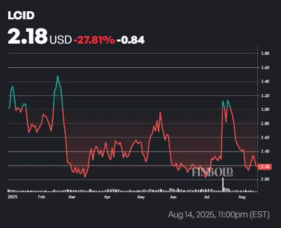Click the Aug x-axis label
This screenshot has width=281, height=228.
pyautogui.click(x=242, y=197)
